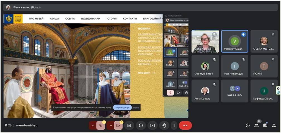The image size is (281, 133).
Task: Toggle the microphone mute button in bottom bar
Action: (101, 126)
